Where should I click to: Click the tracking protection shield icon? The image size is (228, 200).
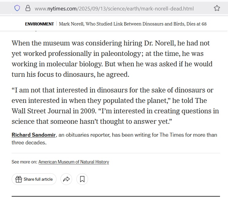(x=17, y=8)
